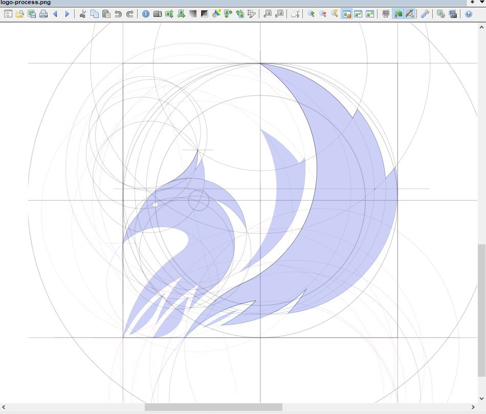This screenshot has height=414, width=486.
Task: Click the Redo arrow icon
Action: pos(130,14)
